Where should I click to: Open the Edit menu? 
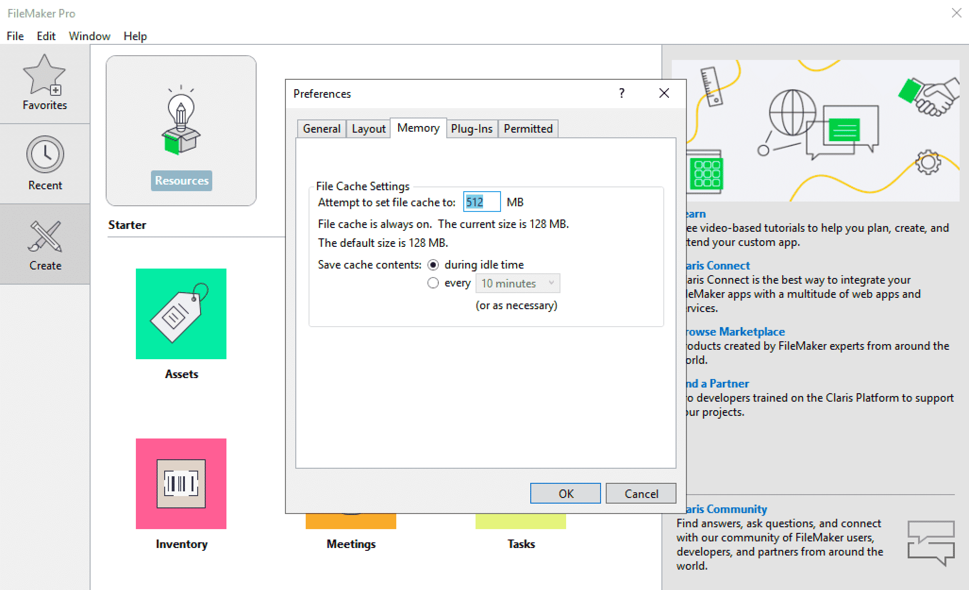46,36
